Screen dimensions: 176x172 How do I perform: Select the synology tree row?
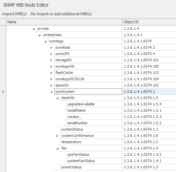point(85,41)
